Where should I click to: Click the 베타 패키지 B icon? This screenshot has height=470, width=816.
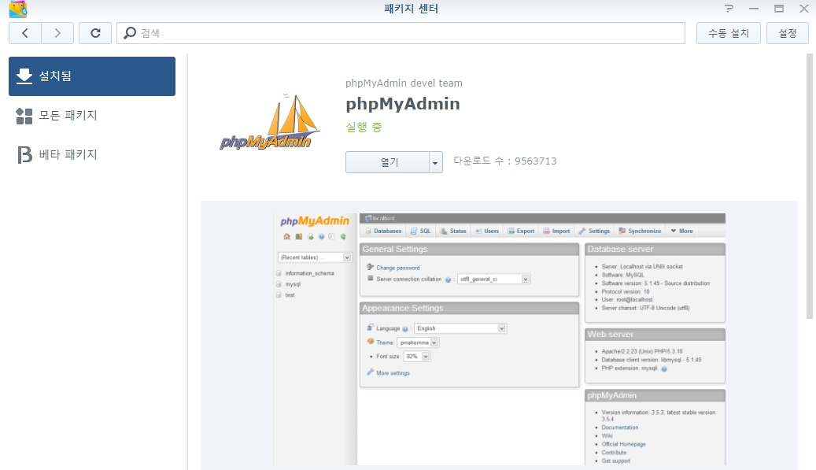(24, 154)
